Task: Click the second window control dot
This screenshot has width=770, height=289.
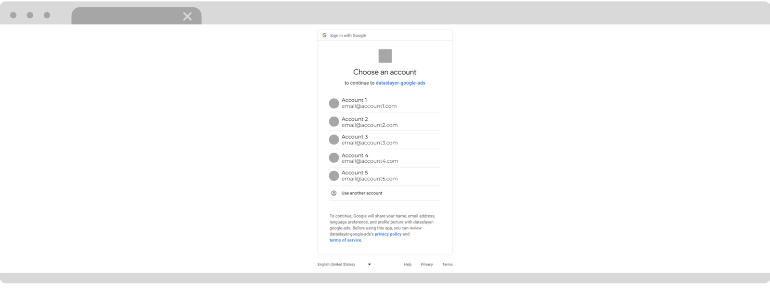Action: tap(30, 15)
